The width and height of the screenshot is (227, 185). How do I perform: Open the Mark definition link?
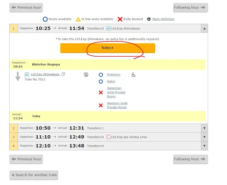(x=163, y=19)
